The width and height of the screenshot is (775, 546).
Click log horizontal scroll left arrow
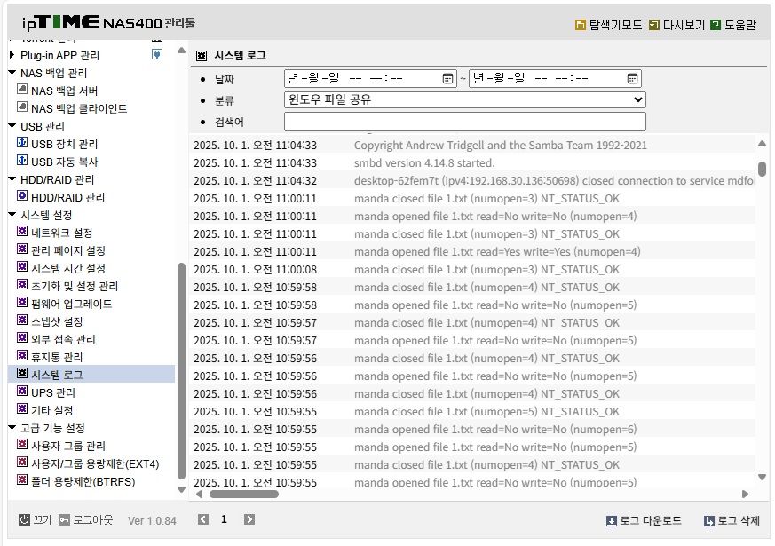pyautogui.click(x=199, y=494)
